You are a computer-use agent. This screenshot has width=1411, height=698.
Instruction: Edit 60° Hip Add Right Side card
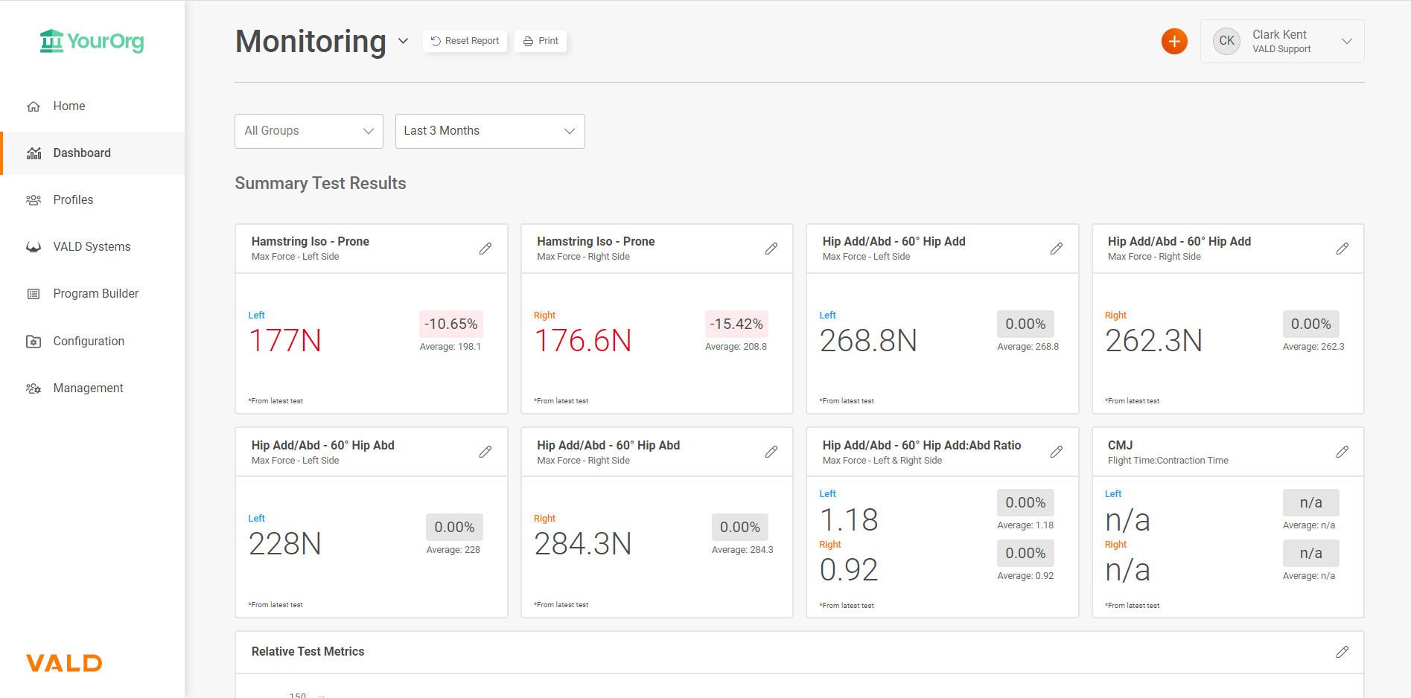pyautogui.click(x=1342, y=249)
